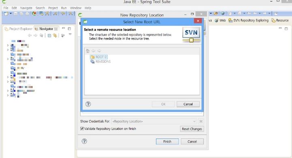The image size is (292, 158).
Task: Click Navigator's Forward arrow icon
Action: pos(35,35)
